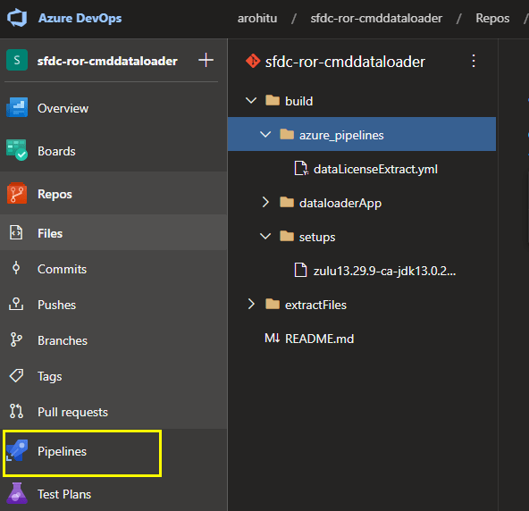Click the green S project avatar
Screen dimensions: 529x511
17,61
